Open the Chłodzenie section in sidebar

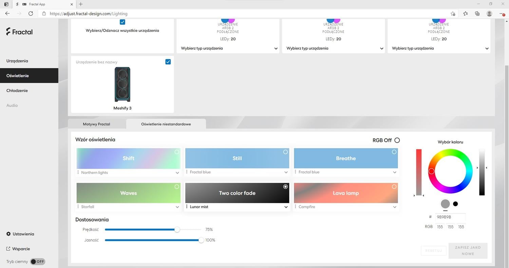coord(17,91)
